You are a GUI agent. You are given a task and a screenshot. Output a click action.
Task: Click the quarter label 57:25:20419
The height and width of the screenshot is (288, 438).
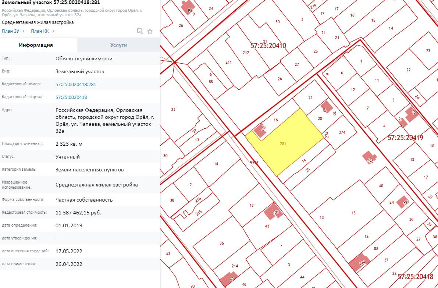405,138
